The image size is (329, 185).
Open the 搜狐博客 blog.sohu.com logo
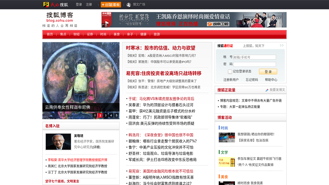tap(60, 17)
